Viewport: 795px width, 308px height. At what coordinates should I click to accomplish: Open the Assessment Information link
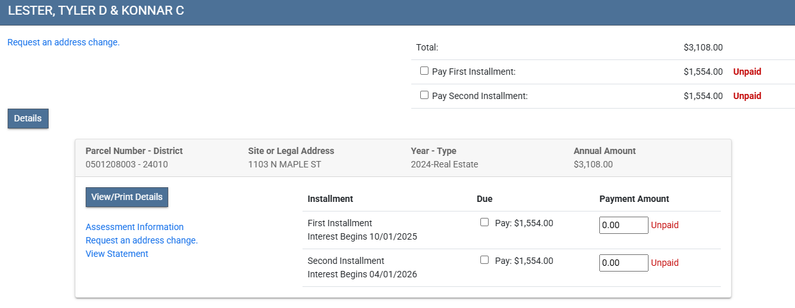[134, 227]
